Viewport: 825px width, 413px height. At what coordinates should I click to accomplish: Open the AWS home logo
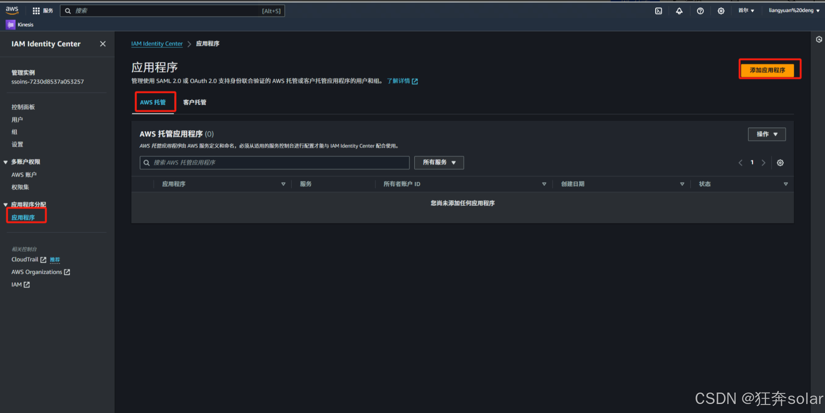pos(12,10)
